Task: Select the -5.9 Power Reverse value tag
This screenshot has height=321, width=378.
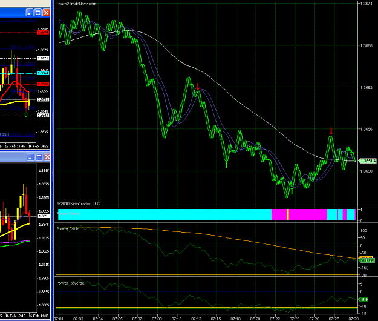Action: pyautogui.click(x=363, y=300)
